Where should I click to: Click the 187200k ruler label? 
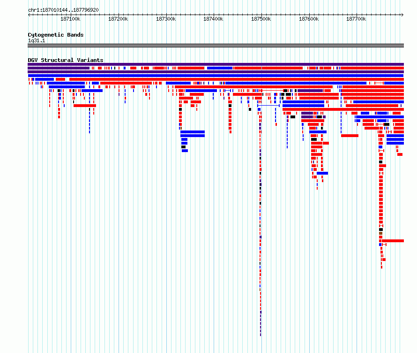[x=118, y=19]
